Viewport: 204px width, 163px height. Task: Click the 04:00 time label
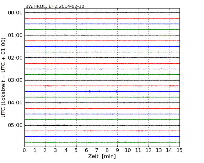pos(15,103)
